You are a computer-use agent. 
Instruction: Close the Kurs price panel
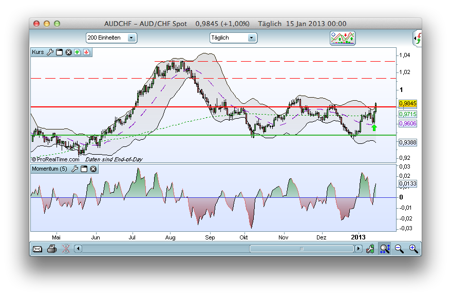tap(68, 52)
